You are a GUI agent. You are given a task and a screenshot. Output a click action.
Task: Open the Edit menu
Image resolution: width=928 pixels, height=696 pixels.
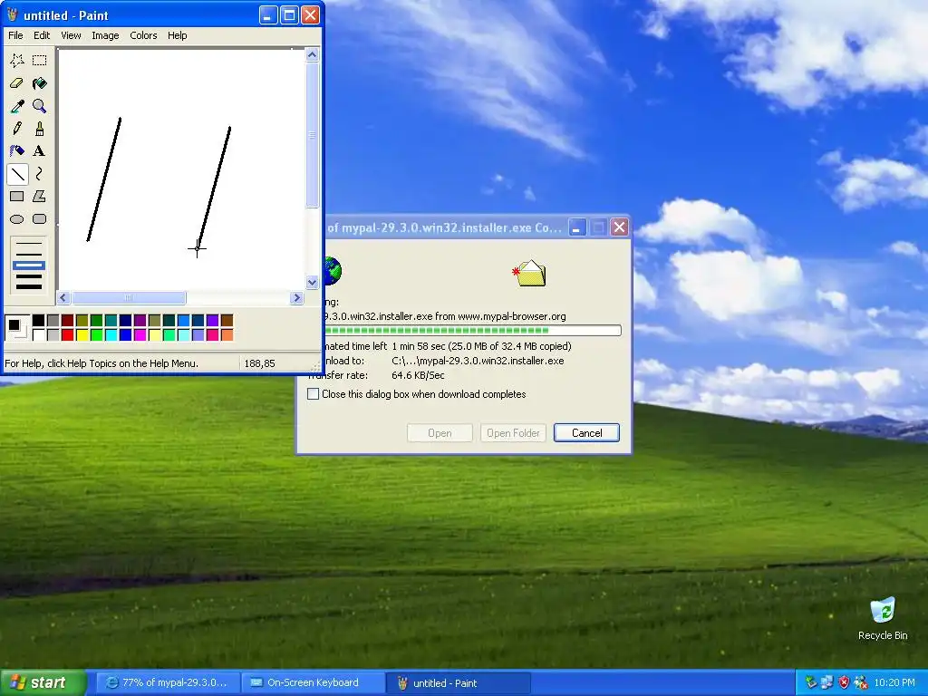[x=42, y=35]
